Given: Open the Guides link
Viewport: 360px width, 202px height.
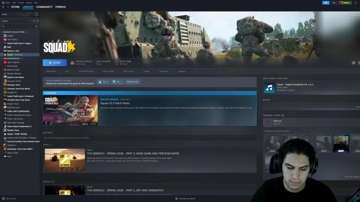Looking at the screenshot, I should tap(147, 71).
